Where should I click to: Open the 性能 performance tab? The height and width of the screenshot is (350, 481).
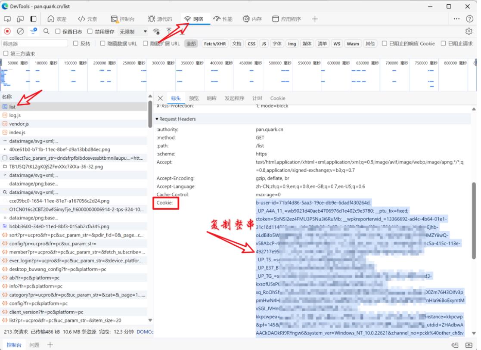[x=223, y=19]
